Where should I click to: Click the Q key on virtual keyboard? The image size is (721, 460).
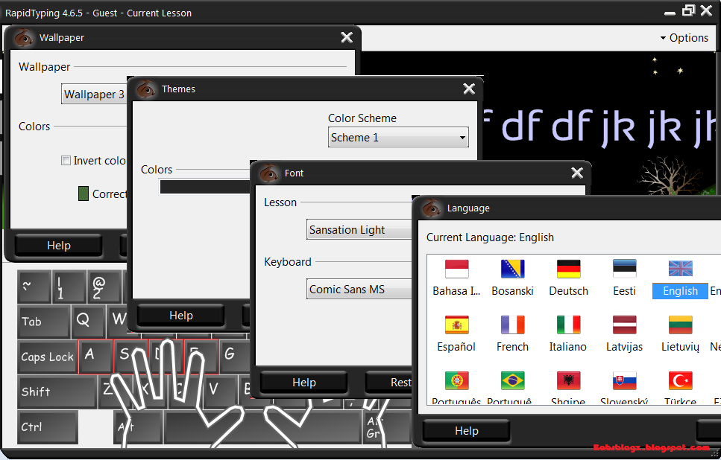pos(88,321)
